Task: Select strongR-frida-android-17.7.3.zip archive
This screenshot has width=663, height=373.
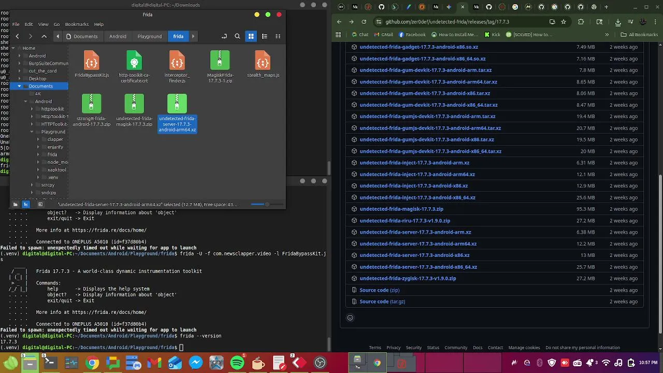Action: (x=92, y=110)
